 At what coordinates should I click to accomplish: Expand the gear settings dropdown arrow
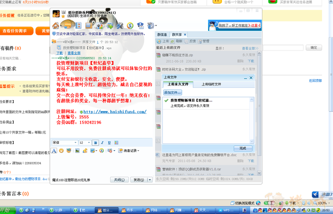click(156, 26)
